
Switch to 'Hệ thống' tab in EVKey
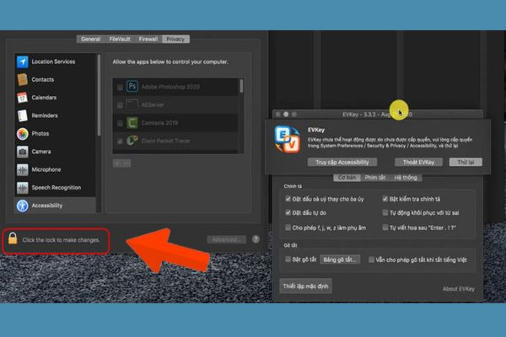(406, 178)
